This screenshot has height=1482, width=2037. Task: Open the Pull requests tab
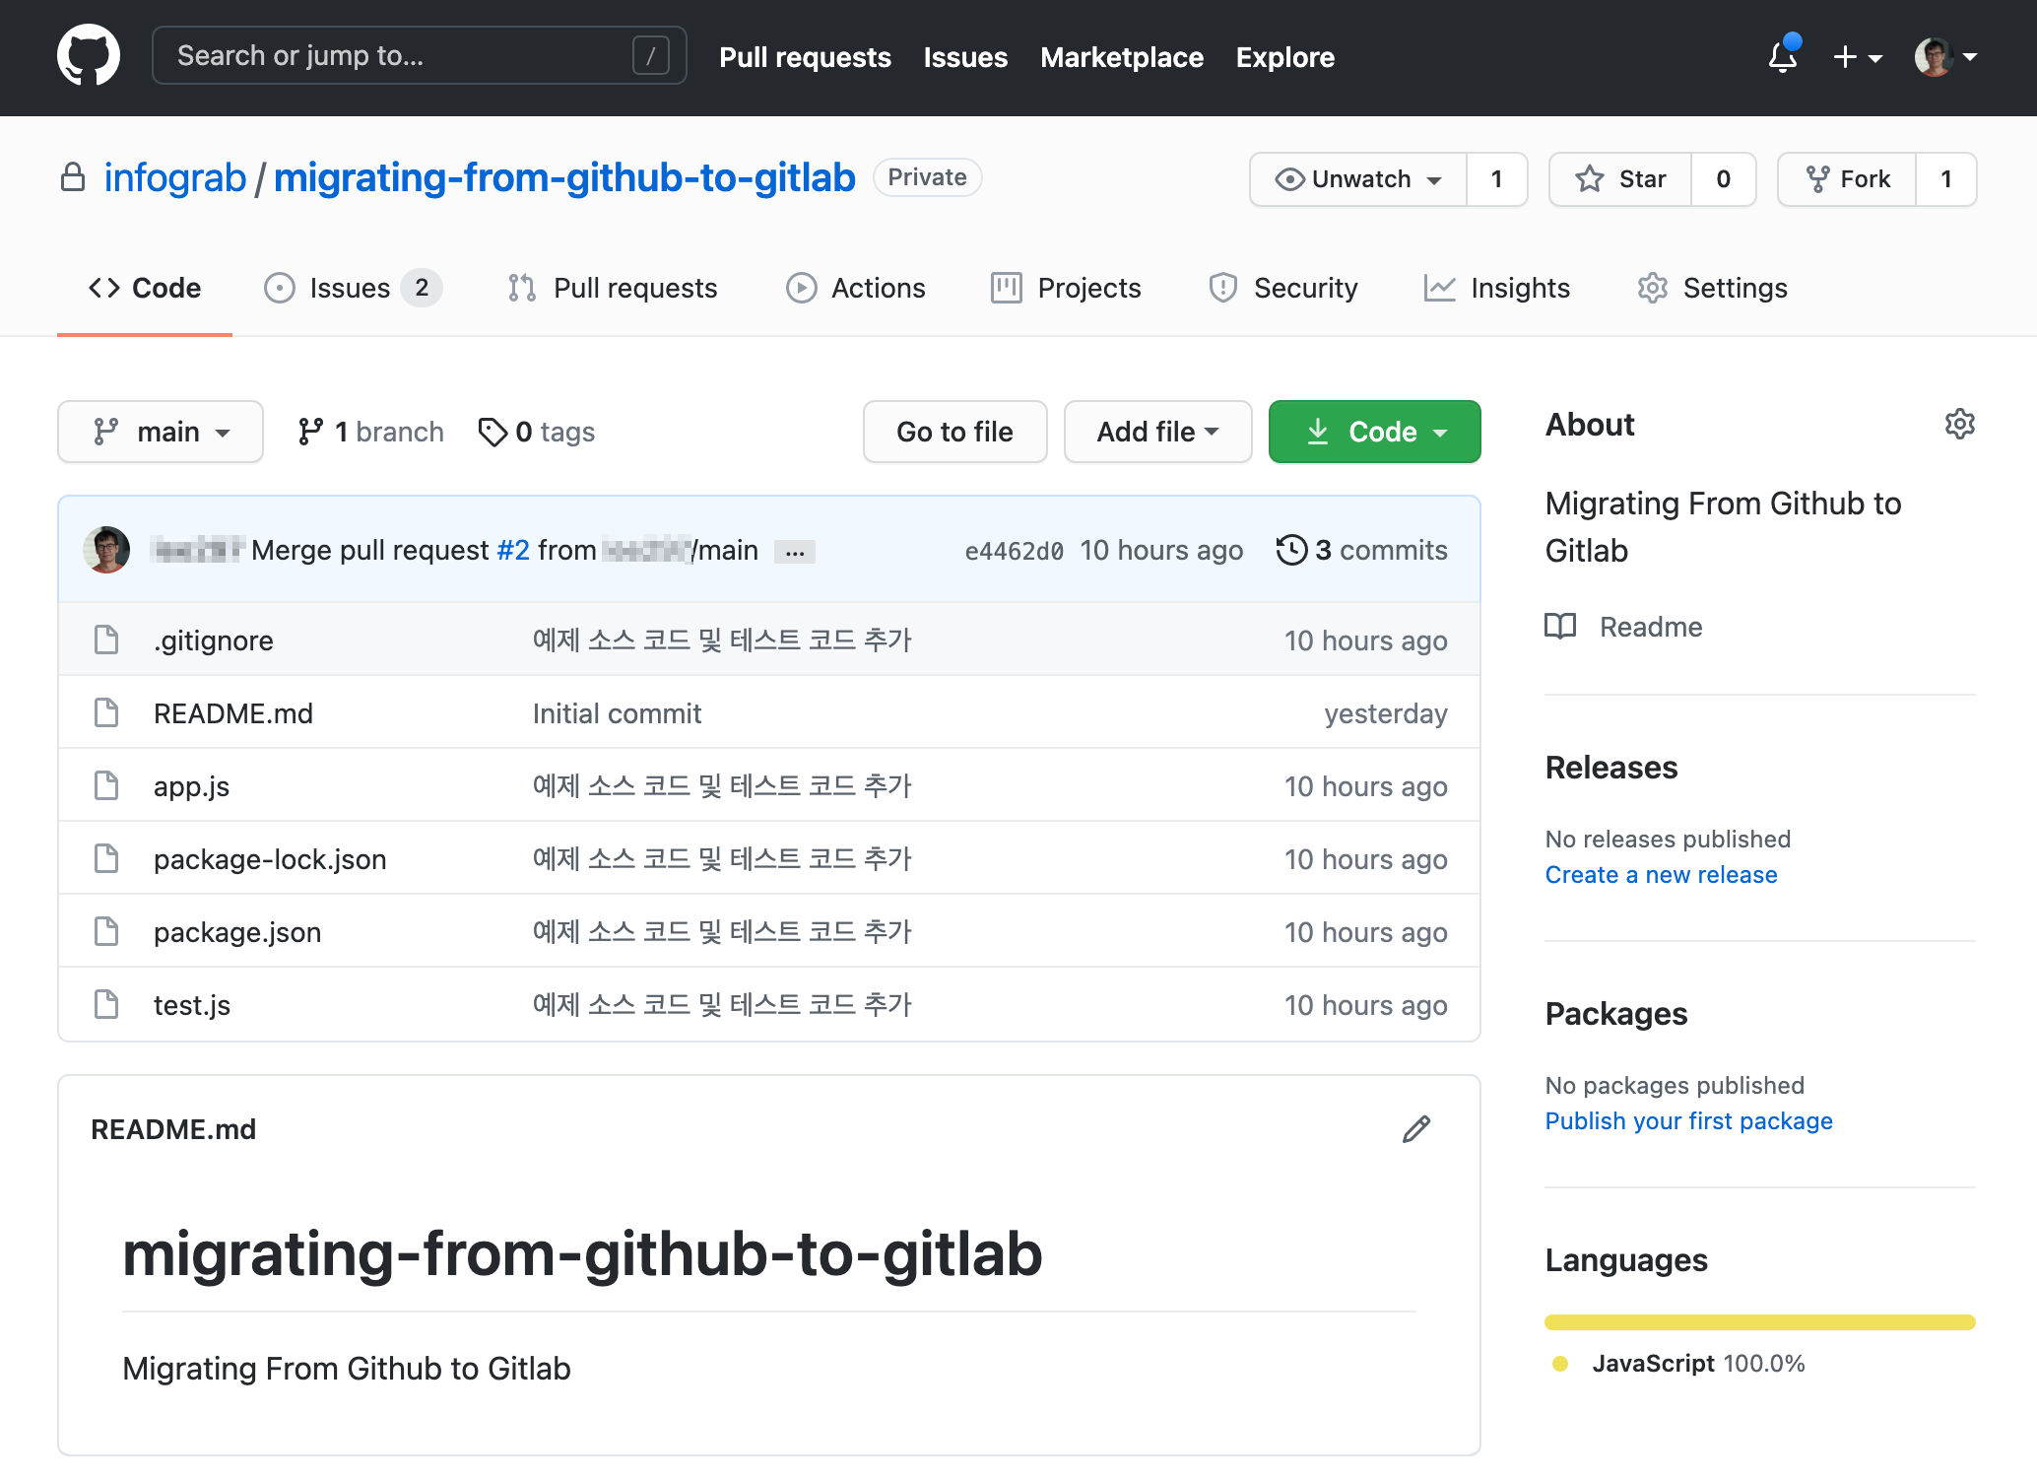tap(616, 288)
